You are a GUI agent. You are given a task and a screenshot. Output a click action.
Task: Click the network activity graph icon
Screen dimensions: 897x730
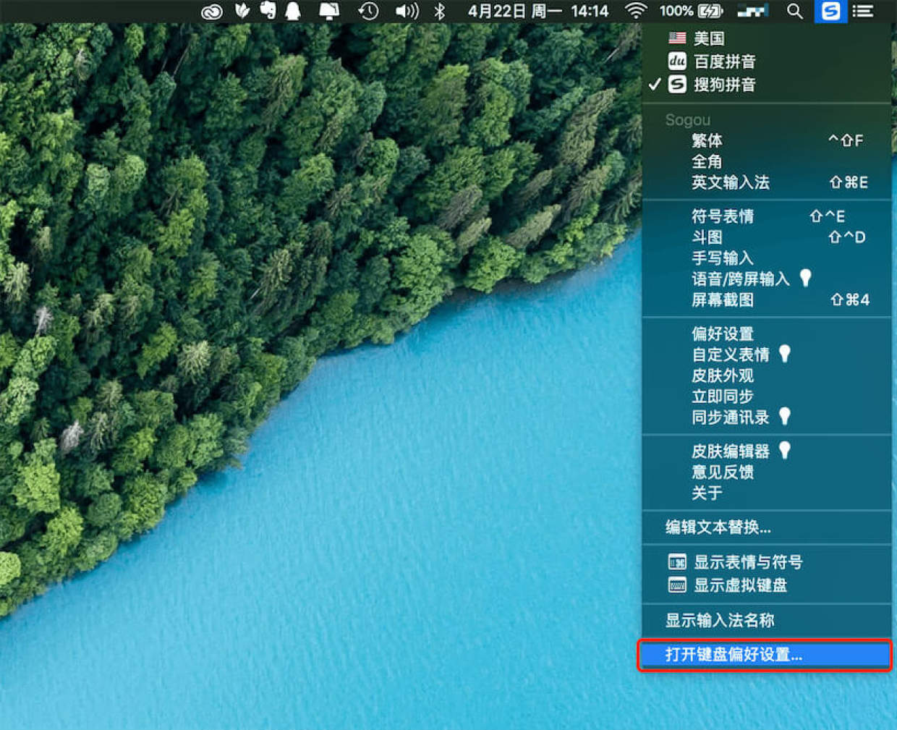753,11
